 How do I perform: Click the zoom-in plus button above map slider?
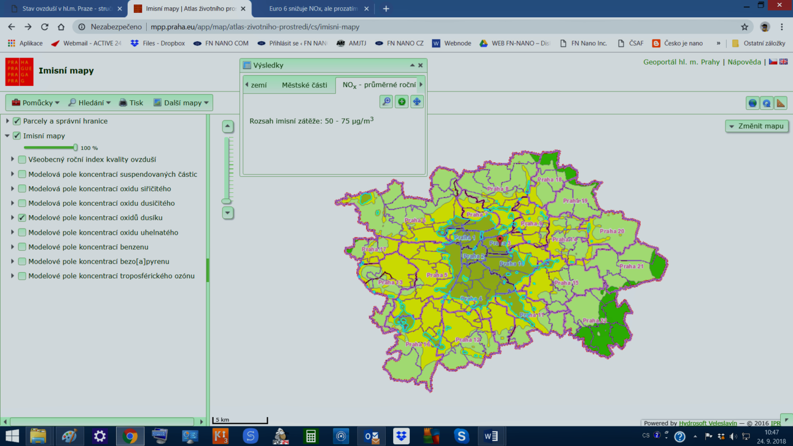(228, 126)
